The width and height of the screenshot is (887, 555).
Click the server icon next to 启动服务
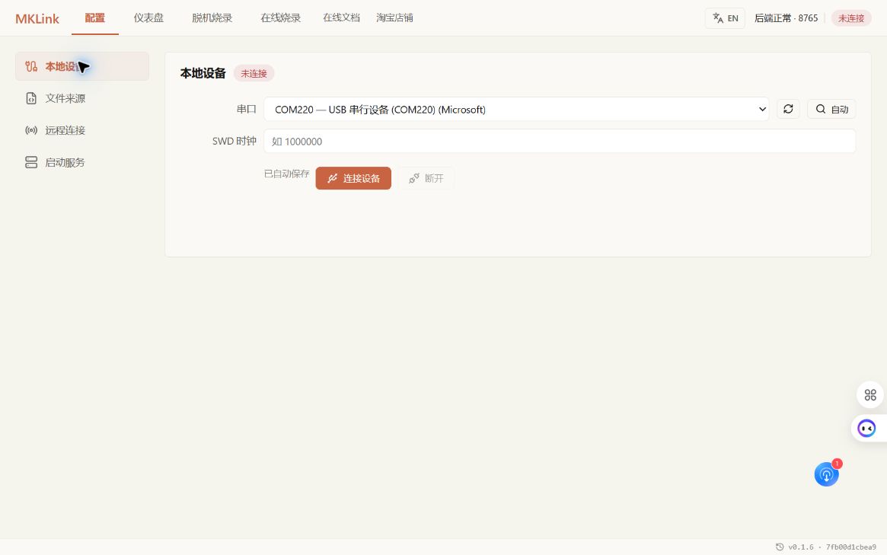point(31,162)
